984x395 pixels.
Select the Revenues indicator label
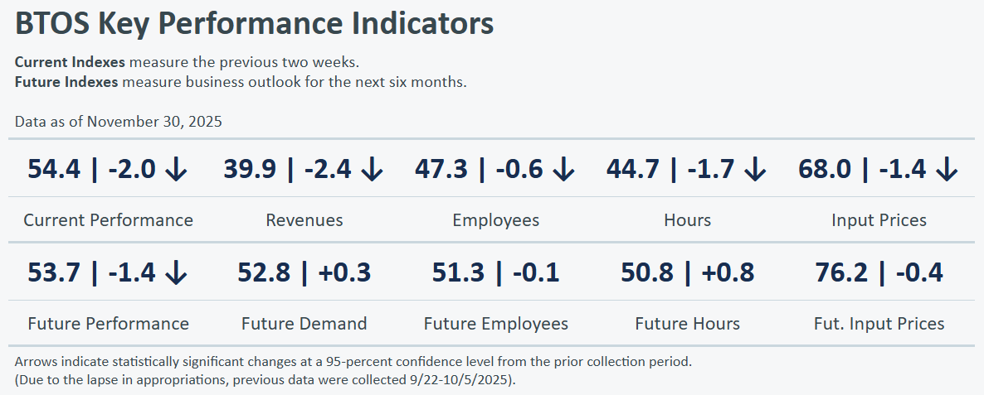coord(304,220)
